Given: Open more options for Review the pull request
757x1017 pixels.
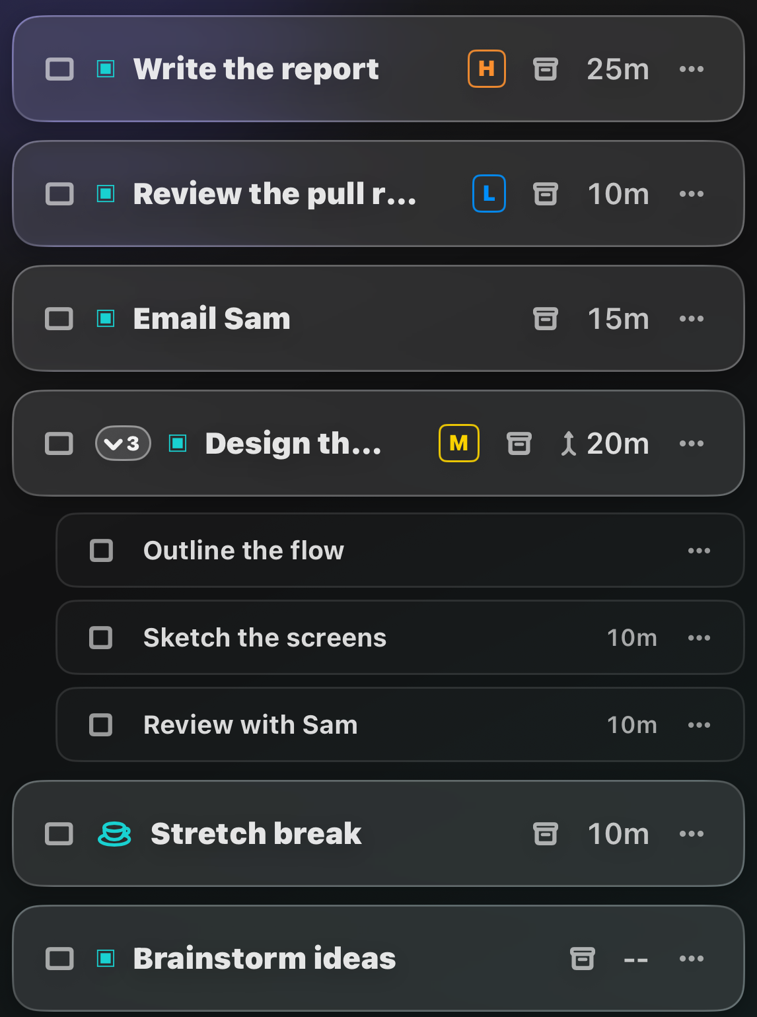Looking at the screenshot, I should click(692, 193).
